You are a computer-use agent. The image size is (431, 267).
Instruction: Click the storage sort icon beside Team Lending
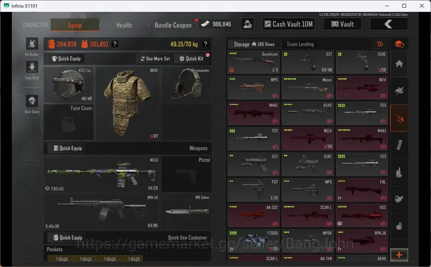click(x=380, y=44)
